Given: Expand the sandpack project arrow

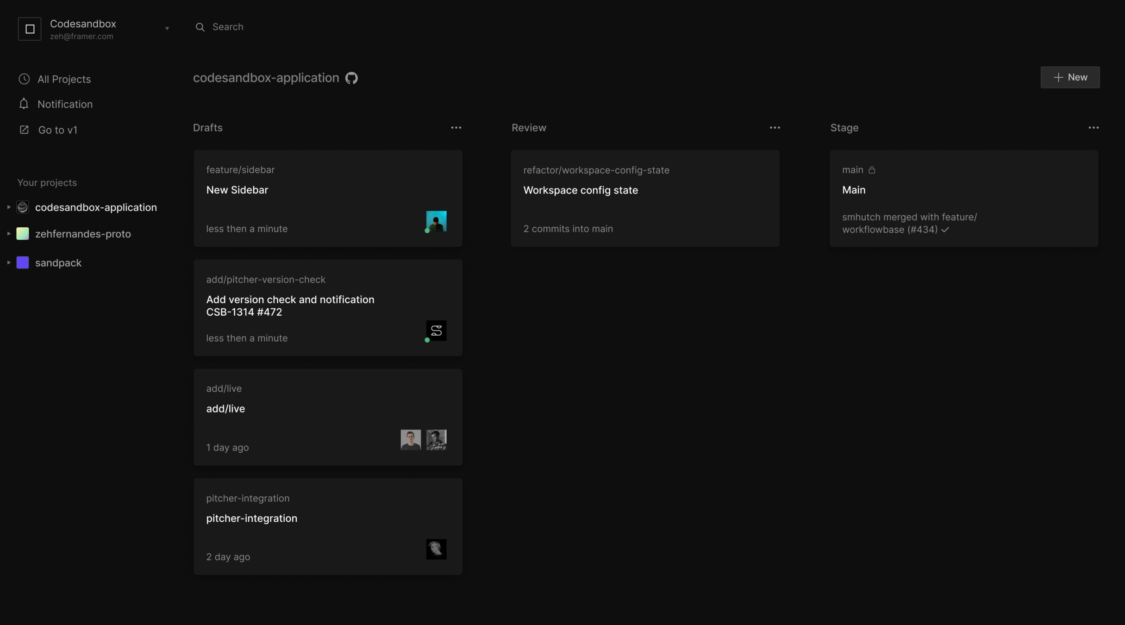Looking at the screenshot, I should [8, 262].
